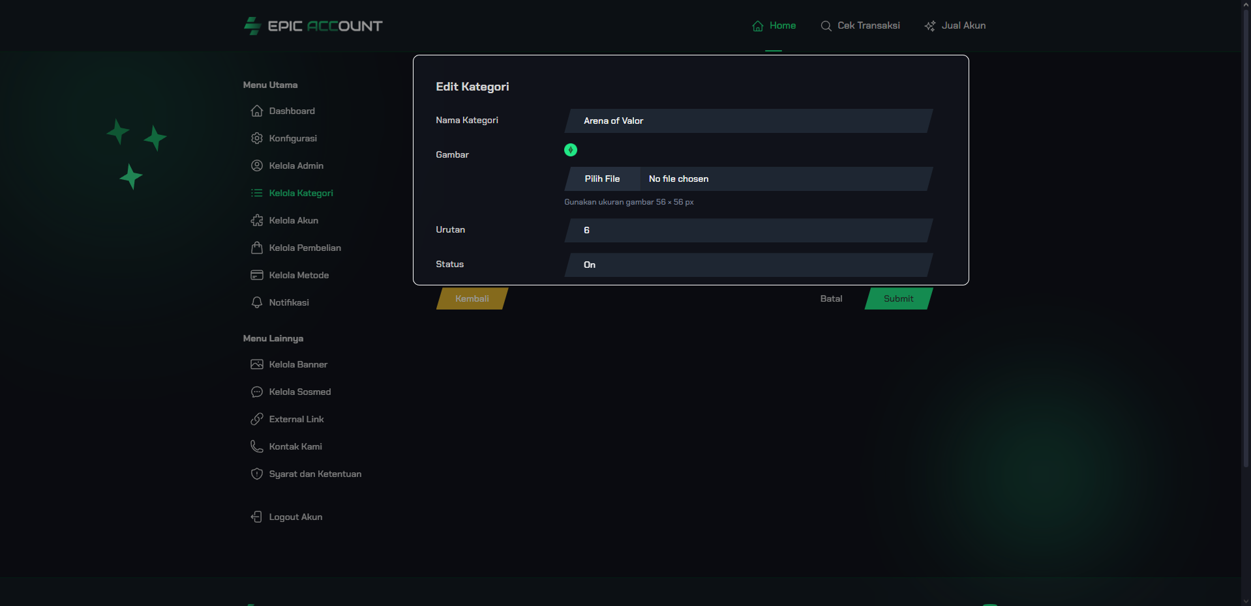Click the Cek Transaksi magnifier icon
The image size is (1251, 606).
[826, 26]
